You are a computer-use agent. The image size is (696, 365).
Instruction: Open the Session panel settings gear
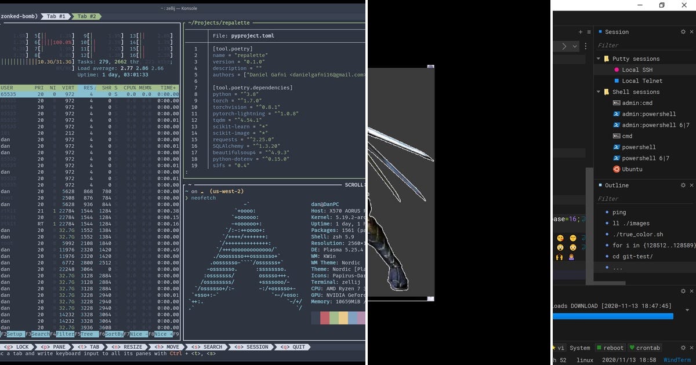(683, 32)
